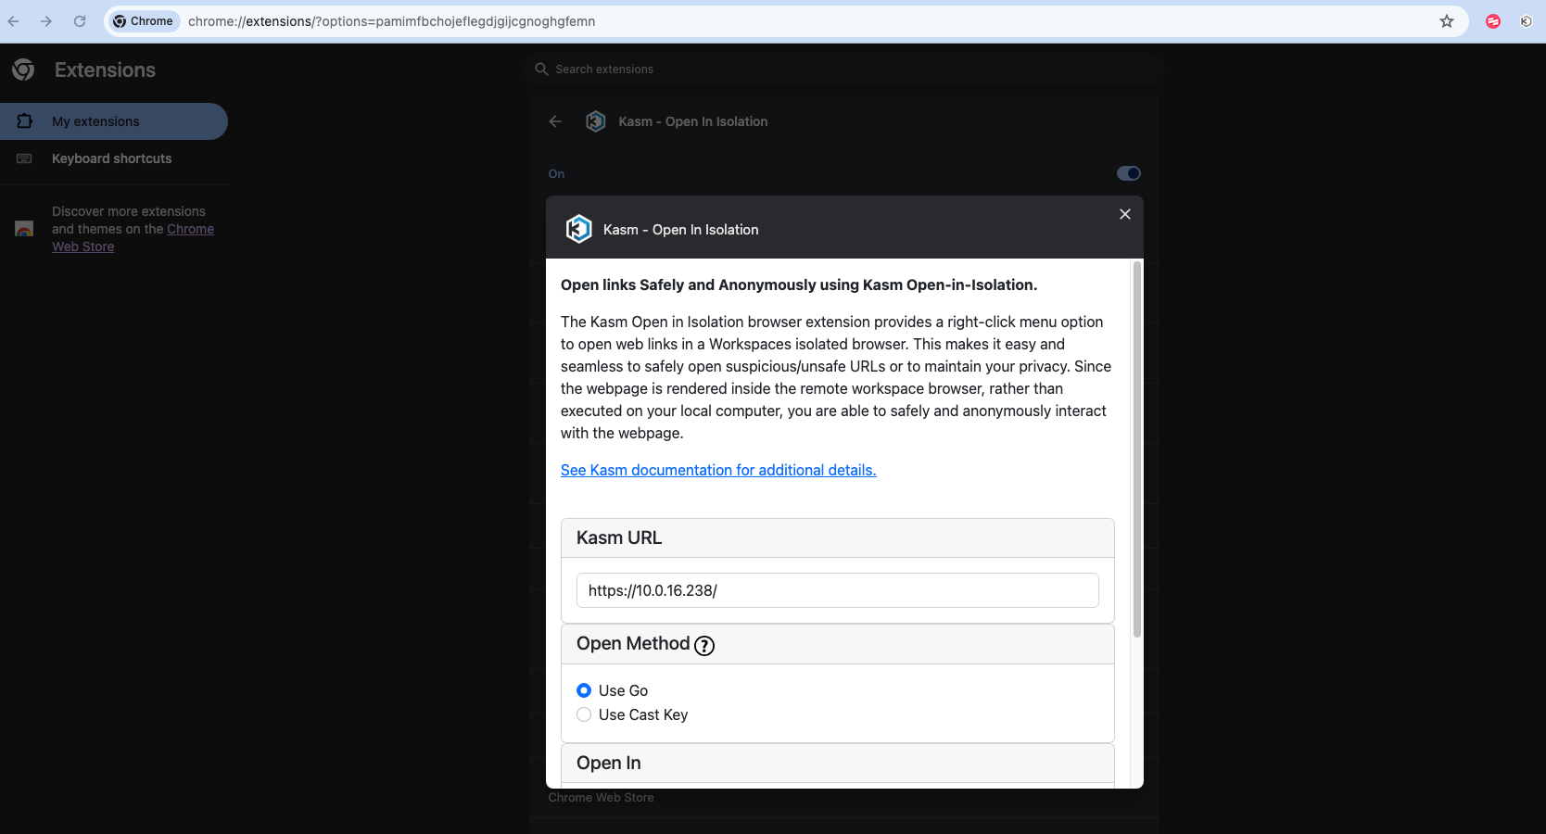Bookmark this page with the star icon
Viewport: 1546px width, 834px height.
pos(1446,21)
